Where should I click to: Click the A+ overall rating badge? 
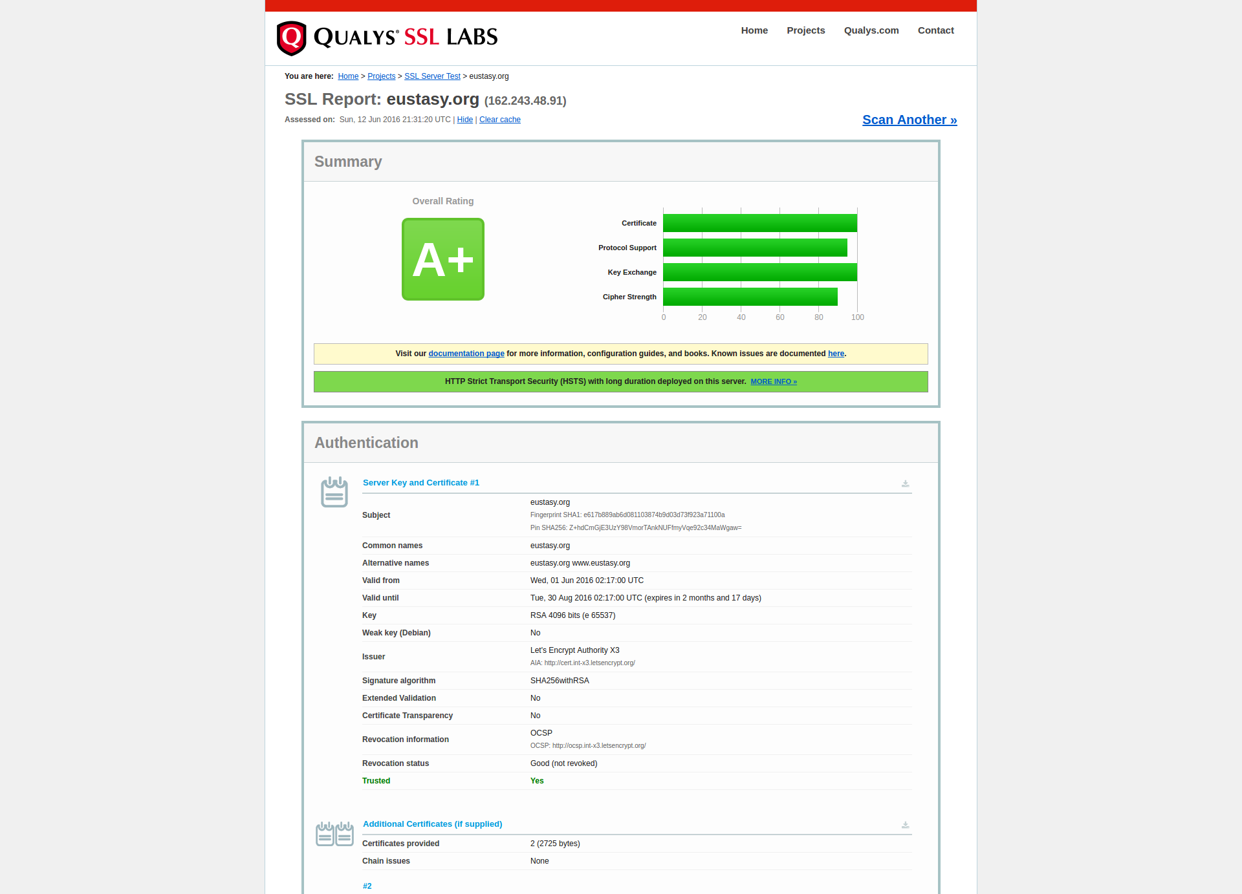(443, 259)
